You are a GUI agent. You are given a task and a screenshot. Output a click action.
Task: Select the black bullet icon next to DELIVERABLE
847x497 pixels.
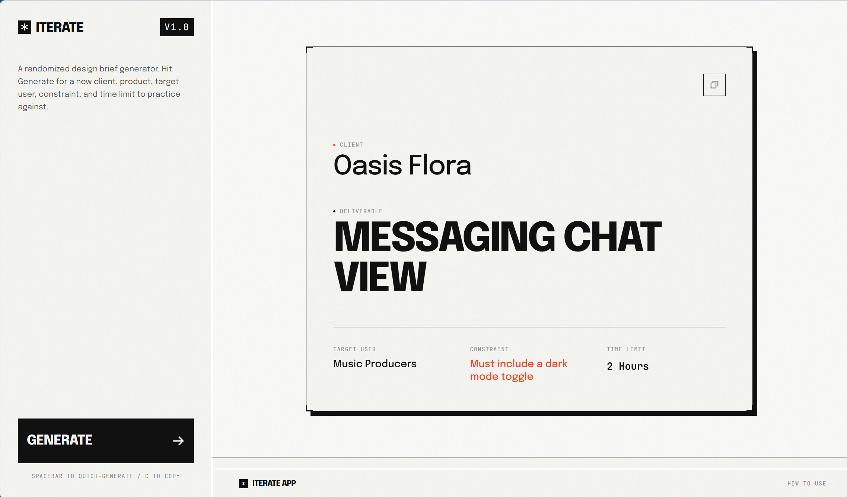(x=334, y=211)
